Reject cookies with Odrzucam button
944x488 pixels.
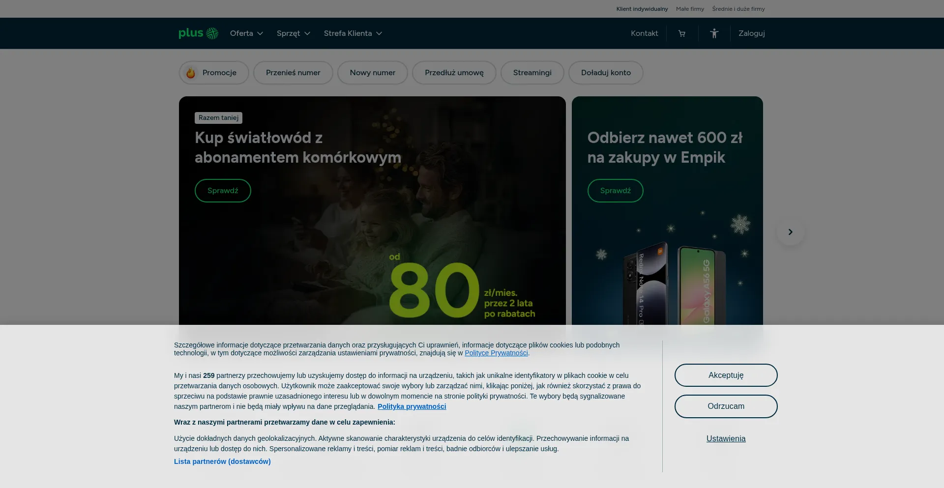pos(726,406)
